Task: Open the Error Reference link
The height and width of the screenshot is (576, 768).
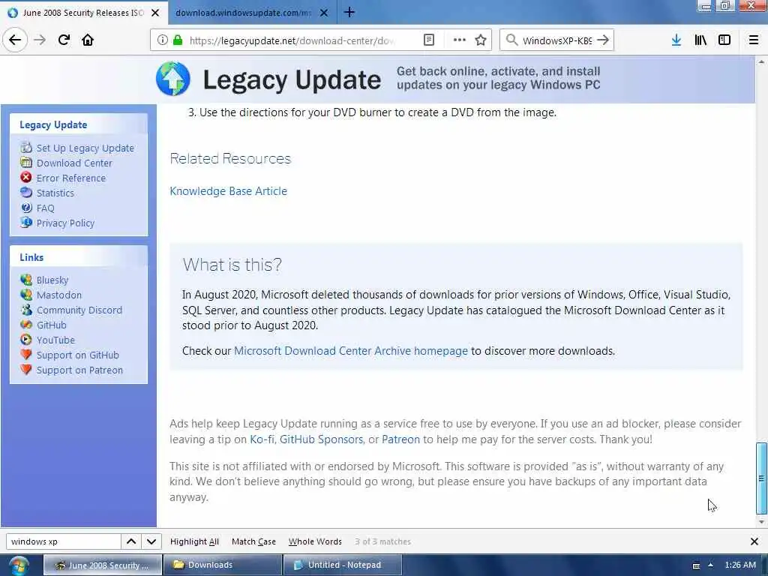Action: point(71,178)
